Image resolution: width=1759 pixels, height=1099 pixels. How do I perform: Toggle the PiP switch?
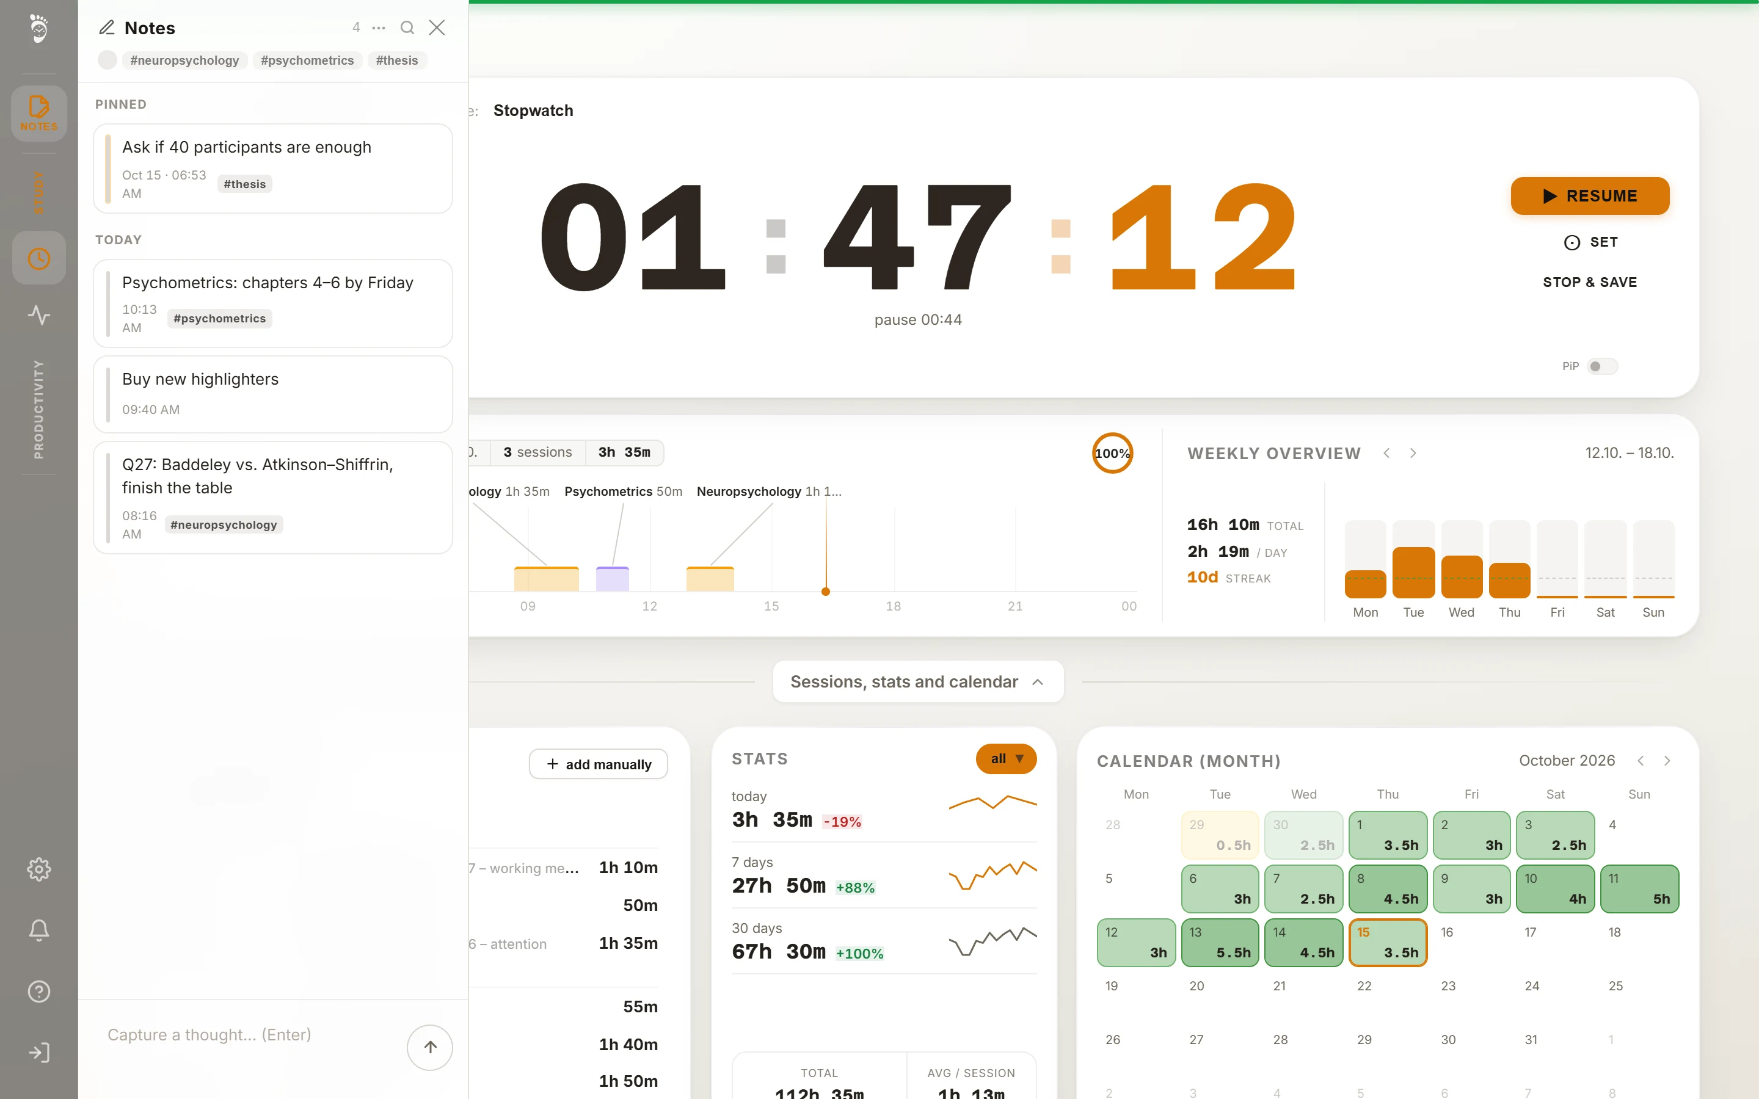click(x=1601, y=366)
